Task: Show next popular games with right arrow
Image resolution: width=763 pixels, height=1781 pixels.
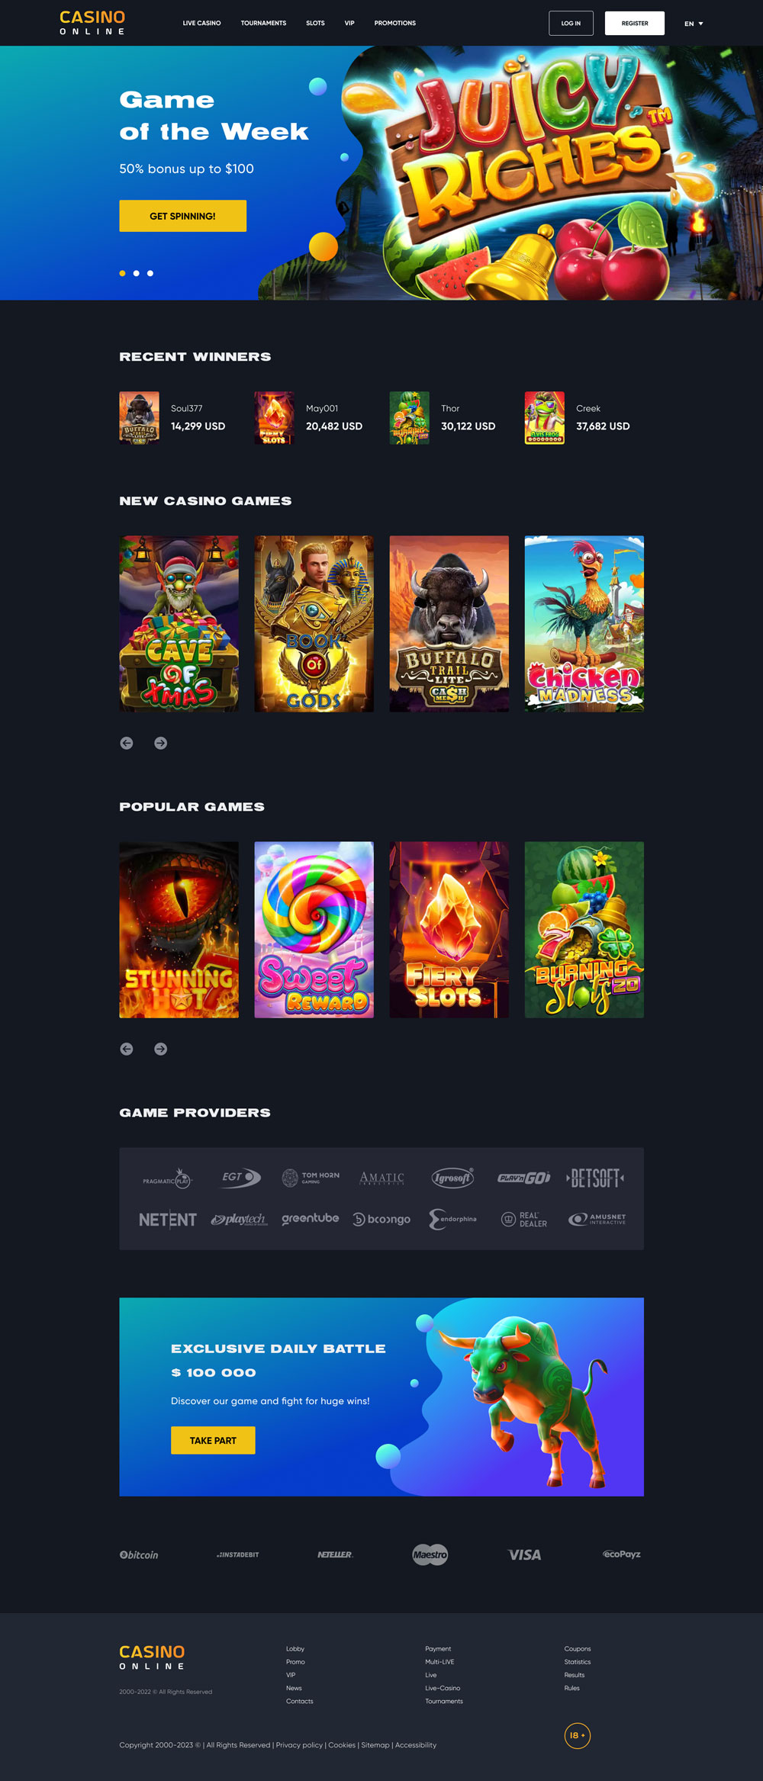Action: 160,1049
